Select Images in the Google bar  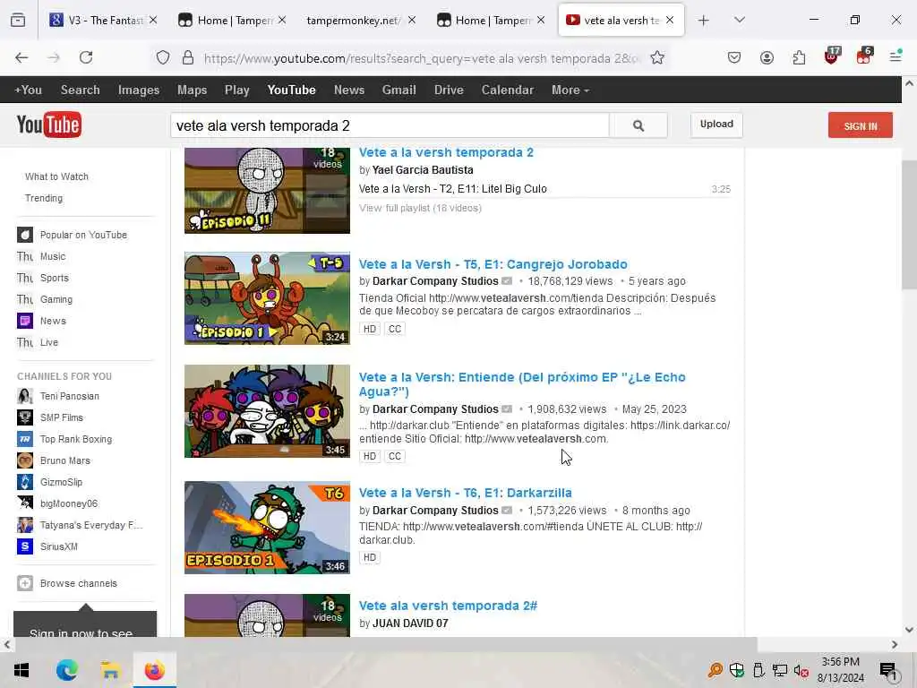[x=139, y=90]
